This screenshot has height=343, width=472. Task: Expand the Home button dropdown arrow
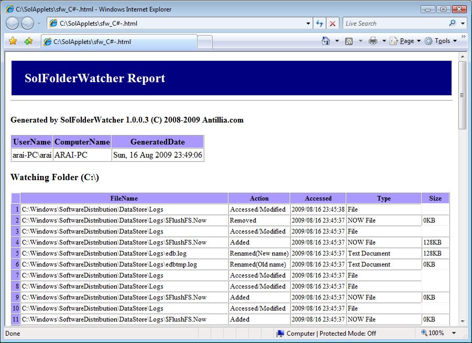click(x=337, y=41)
